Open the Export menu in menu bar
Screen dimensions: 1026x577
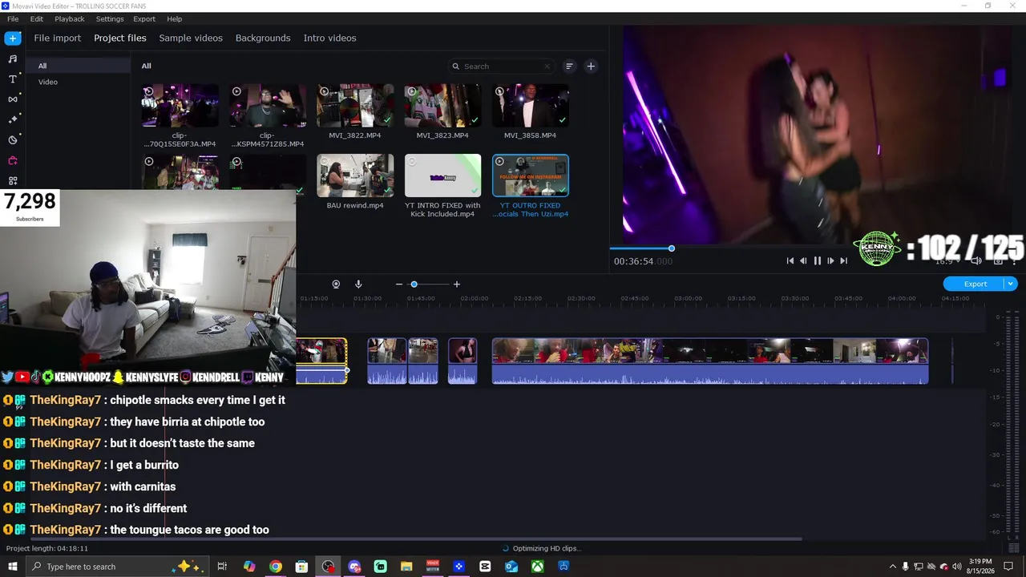[144, 18]
